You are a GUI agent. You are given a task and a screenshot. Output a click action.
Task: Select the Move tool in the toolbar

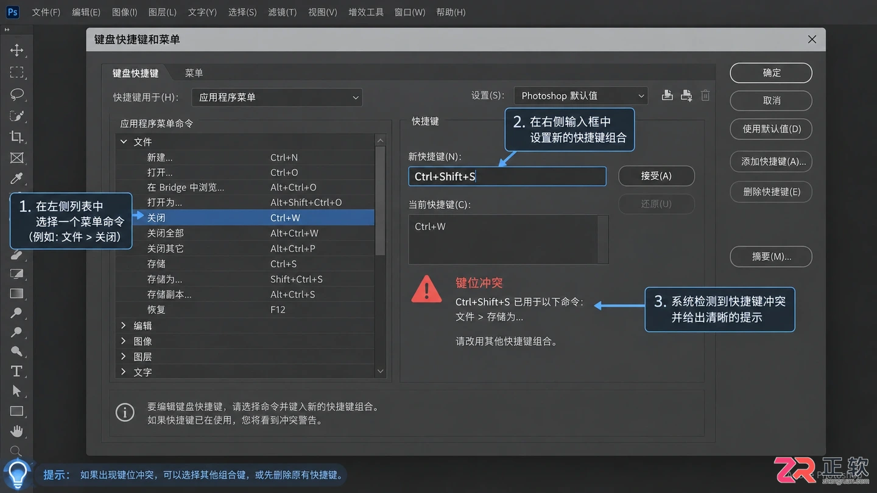point(16,50)
